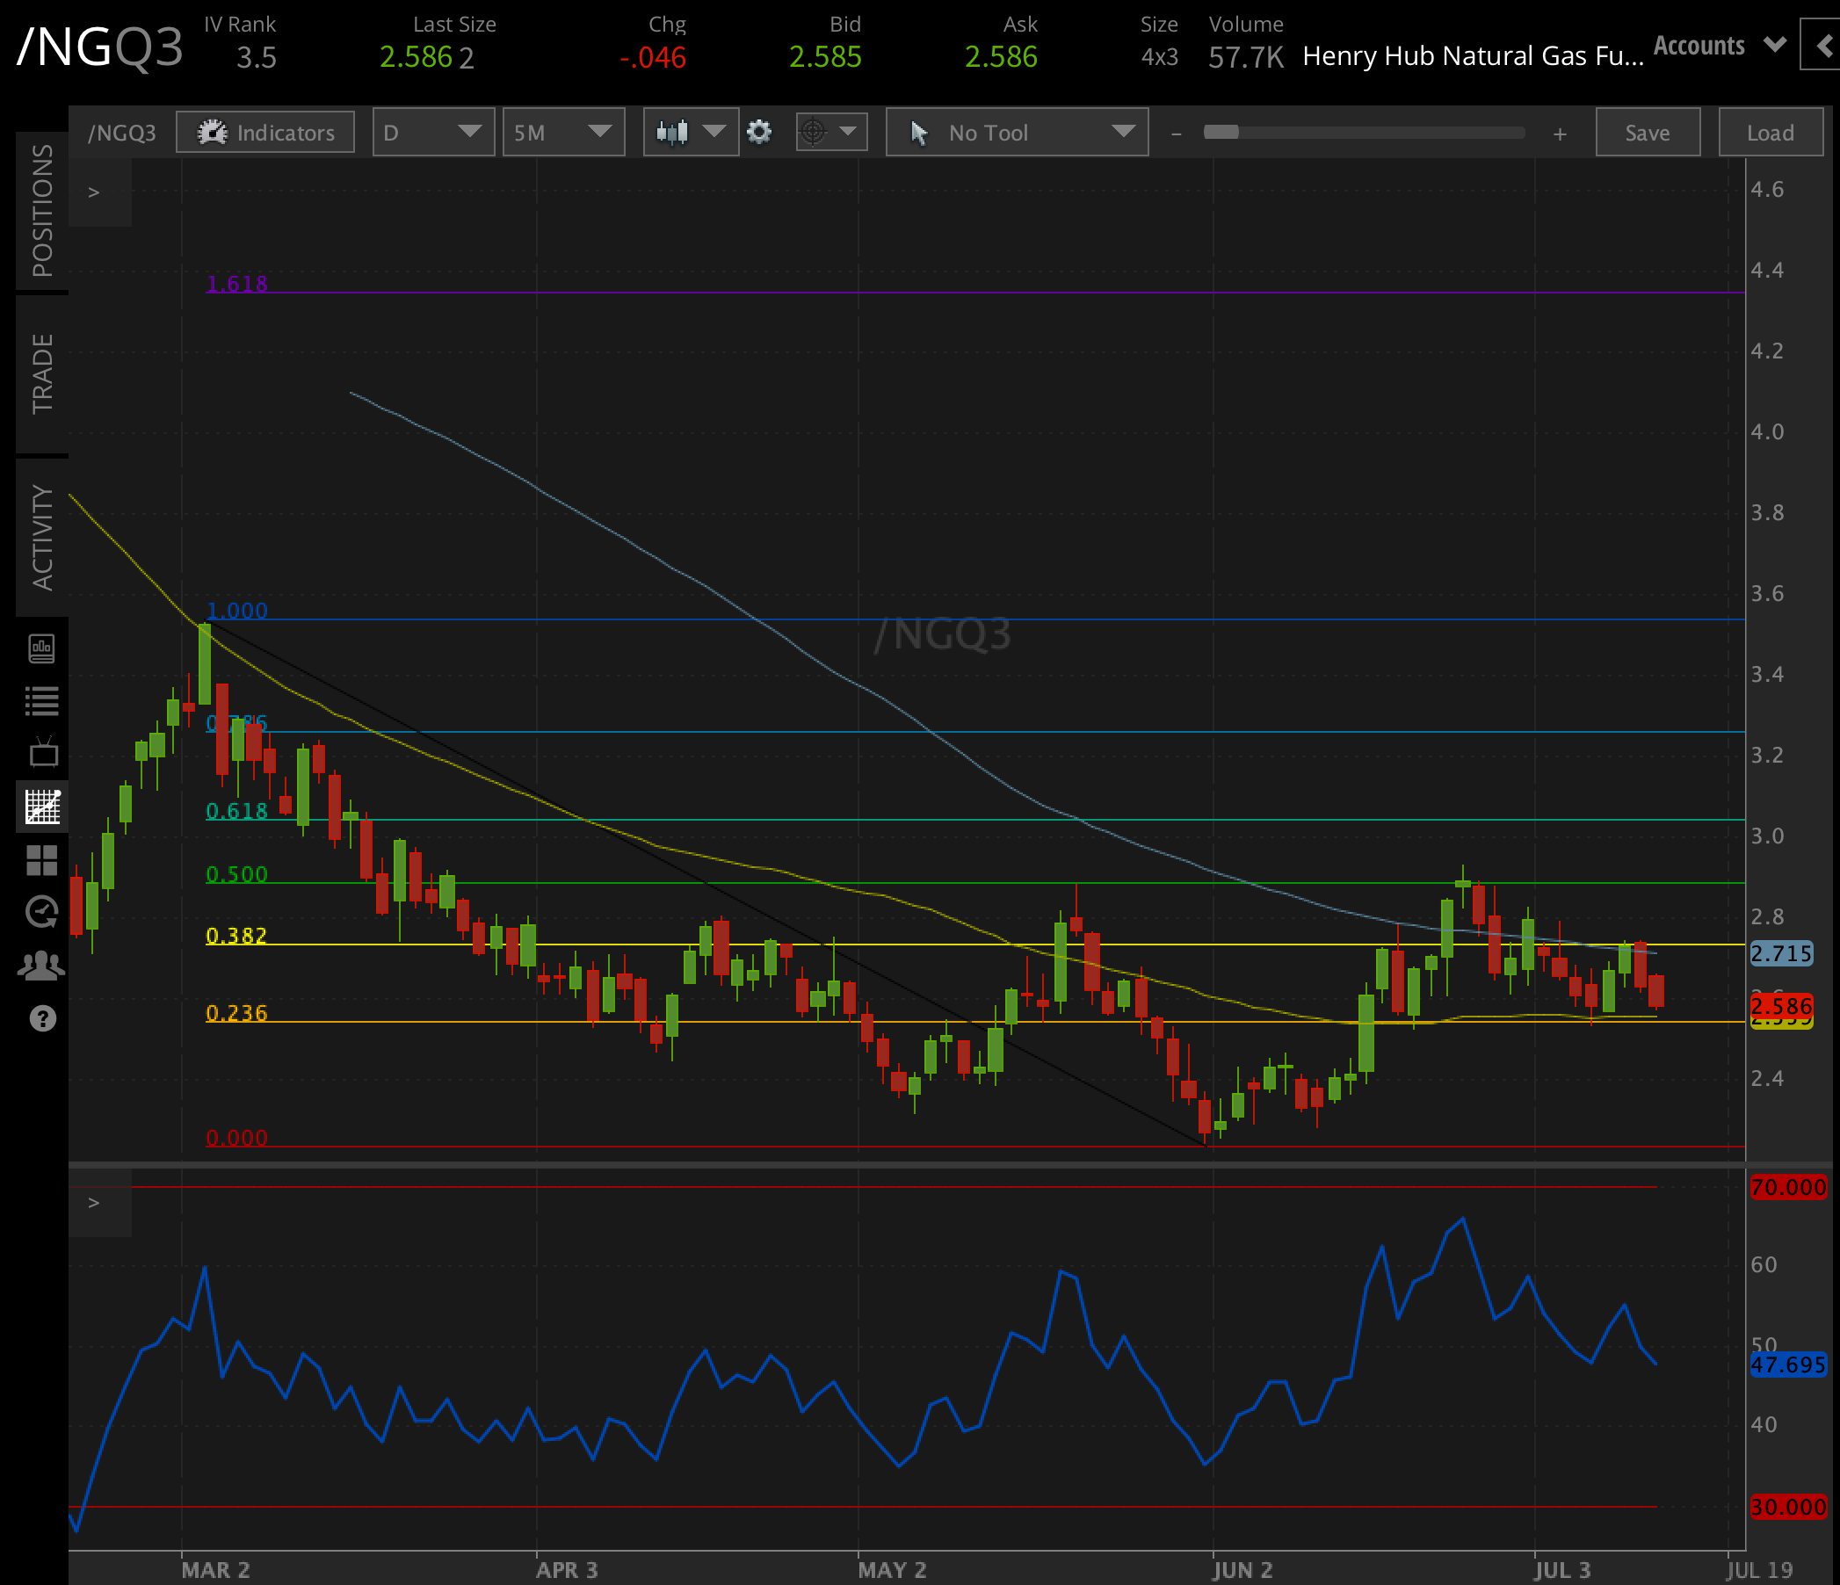Open the watchlist icon in sidebar
Image resolution: width=1840 pixels, height=1585 pixels.
41,700
